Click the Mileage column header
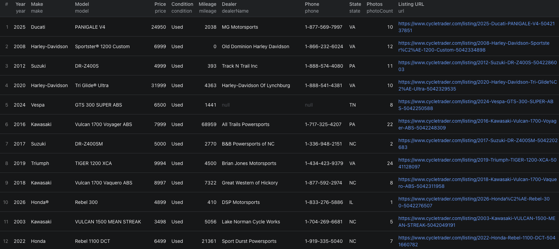Viewport: 559px width, 249px height. click(x=208, y=4)
